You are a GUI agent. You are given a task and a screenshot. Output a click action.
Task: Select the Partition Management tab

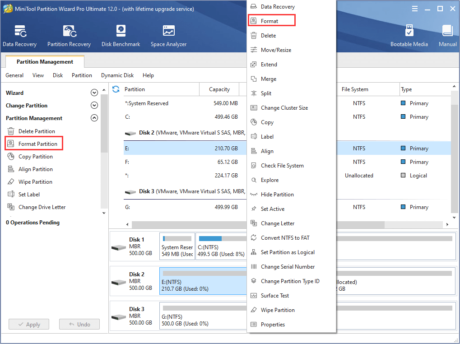[x=45, y=61]
